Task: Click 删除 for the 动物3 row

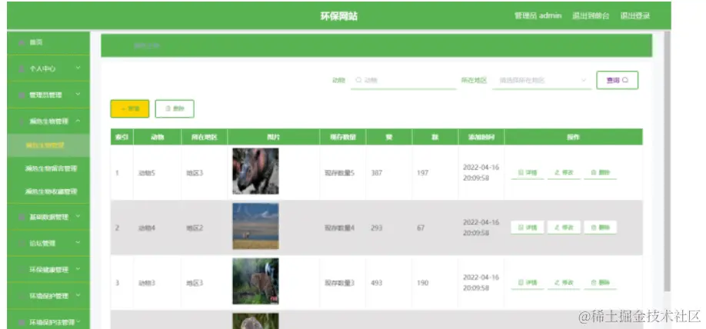Action: click(x=600, y=283)
